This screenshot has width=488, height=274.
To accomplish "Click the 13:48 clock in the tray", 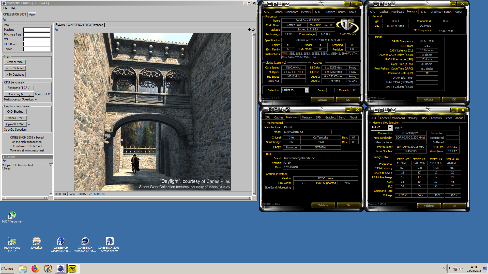I will 474,267.
